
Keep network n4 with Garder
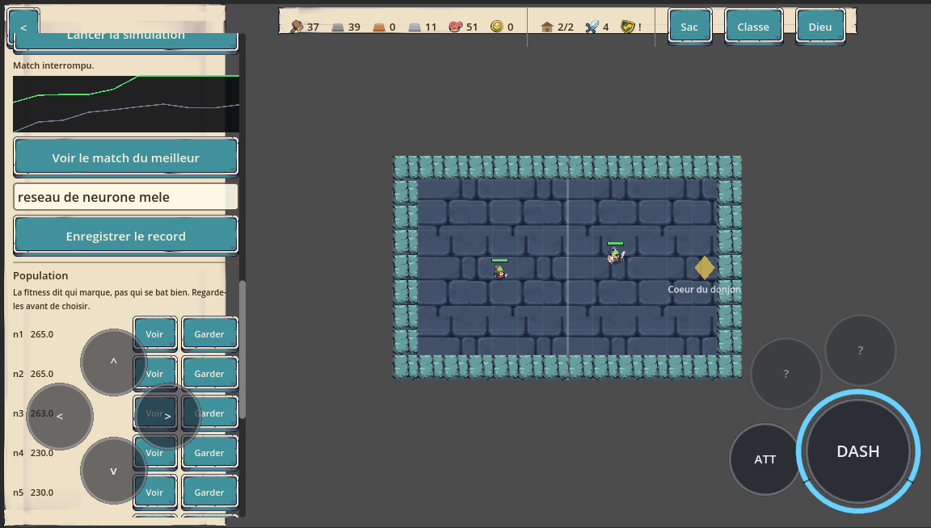(x=209, y=453)
